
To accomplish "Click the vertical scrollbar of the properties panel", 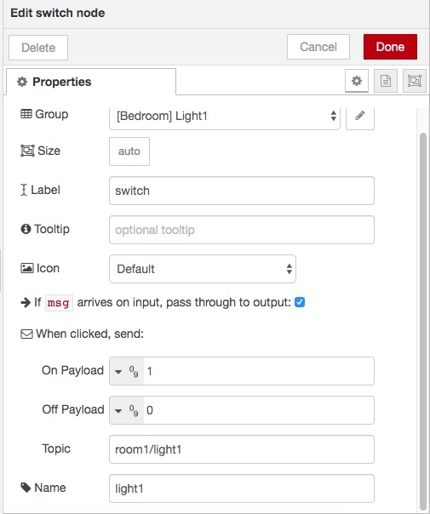I will [423, 322].
